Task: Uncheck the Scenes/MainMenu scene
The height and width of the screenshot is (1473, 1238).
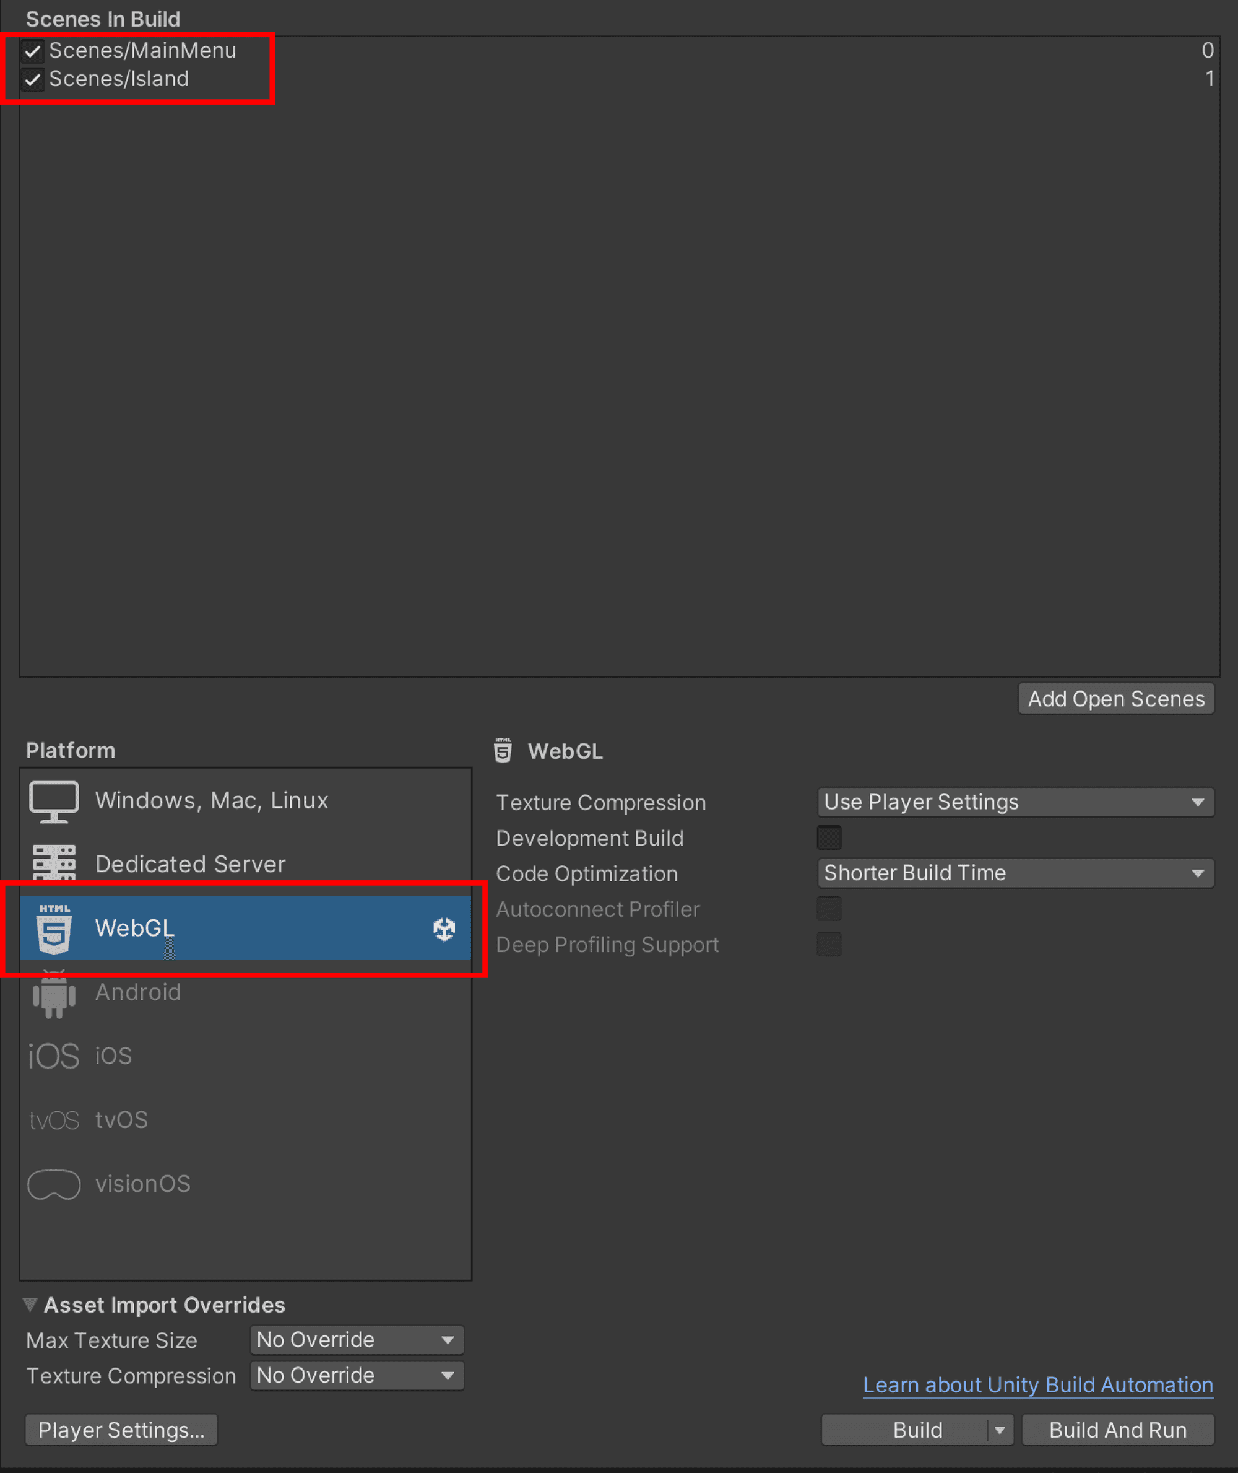Action: click(x=32, y=50)
